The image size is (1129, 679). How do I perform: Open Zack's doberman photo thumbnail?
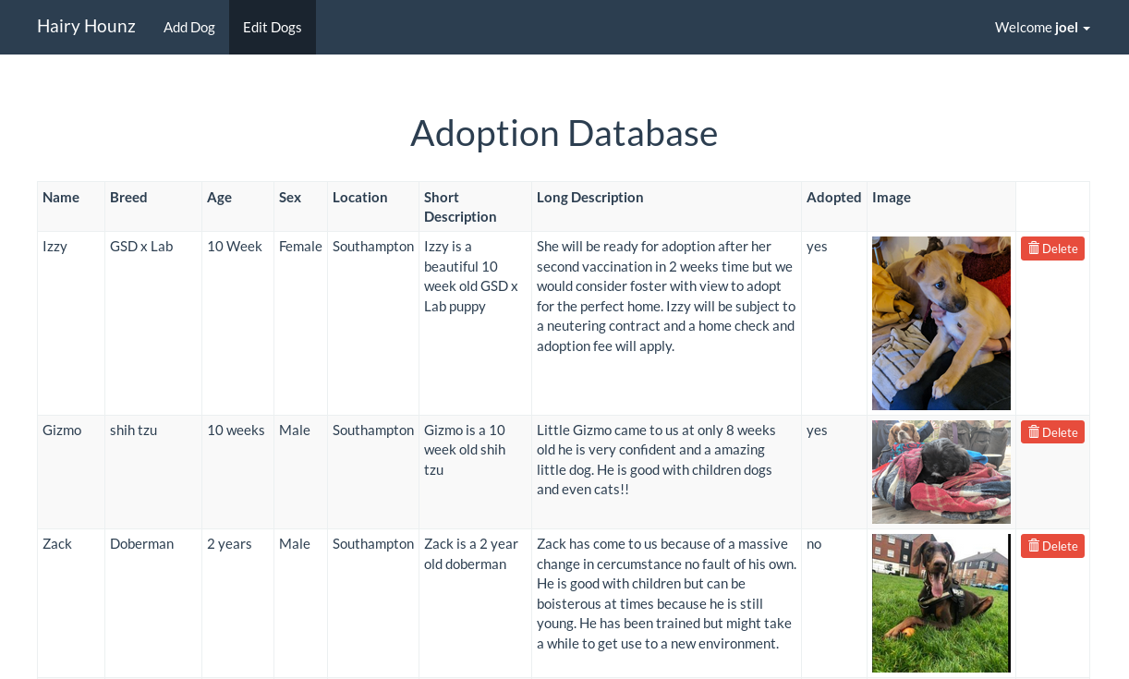941,603
